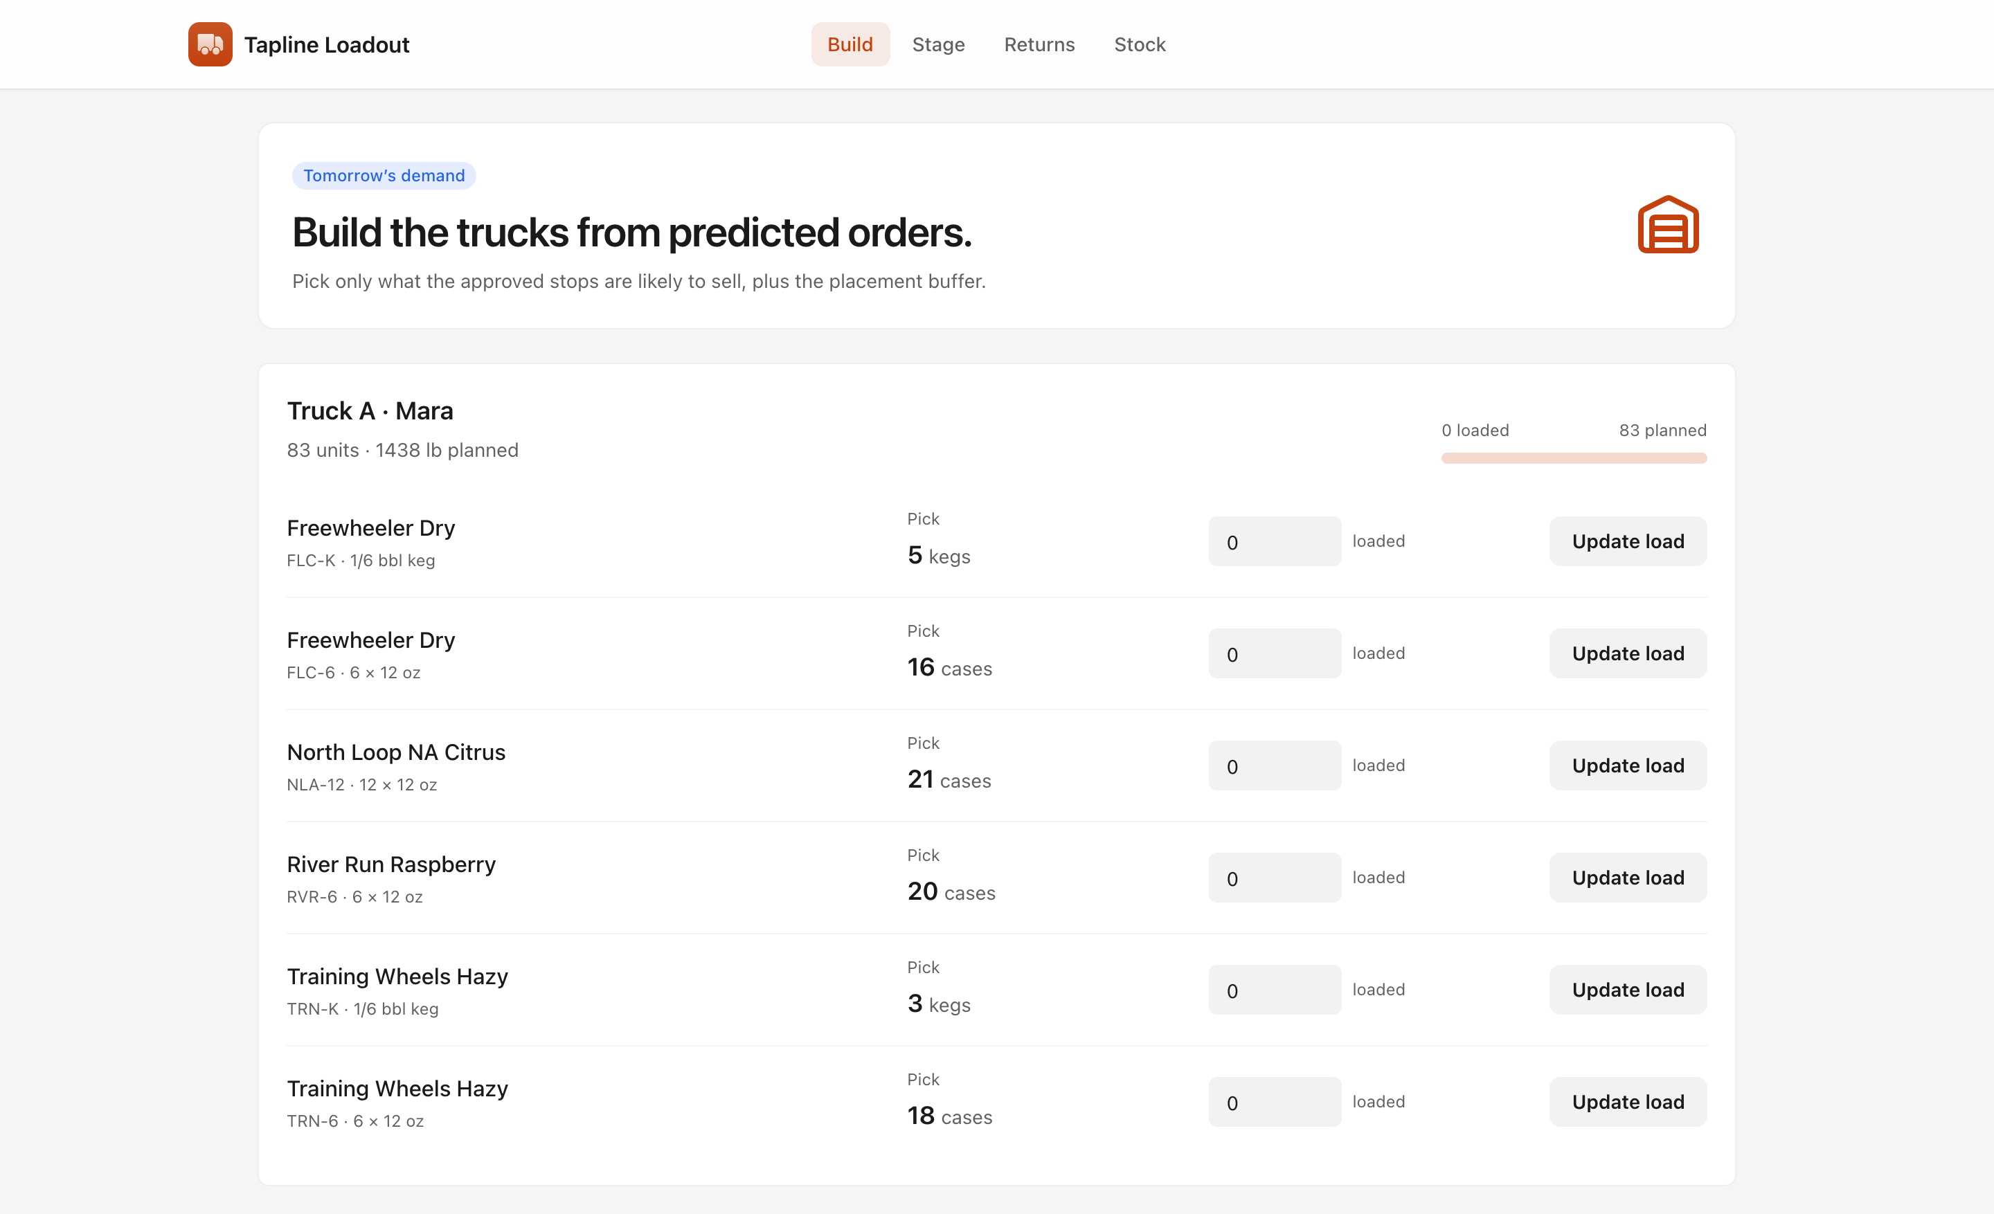Image resolution: width=1994 pixels, height=1214 pixels.
Task: Select the Build tab
Action: click(850, 44)
